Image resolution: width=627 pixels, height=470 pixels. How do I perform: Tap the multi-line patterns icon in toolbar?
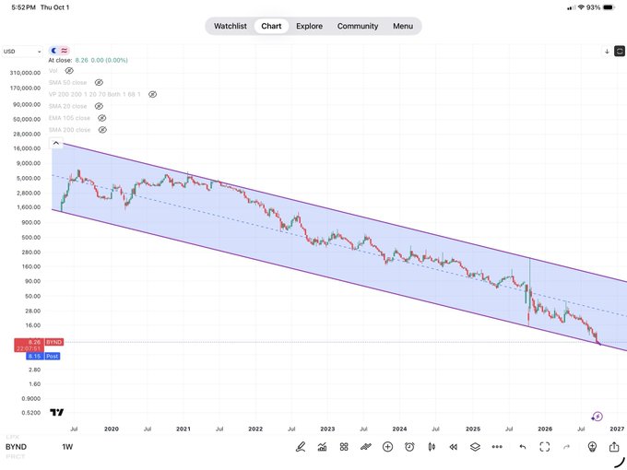point(366,447)
